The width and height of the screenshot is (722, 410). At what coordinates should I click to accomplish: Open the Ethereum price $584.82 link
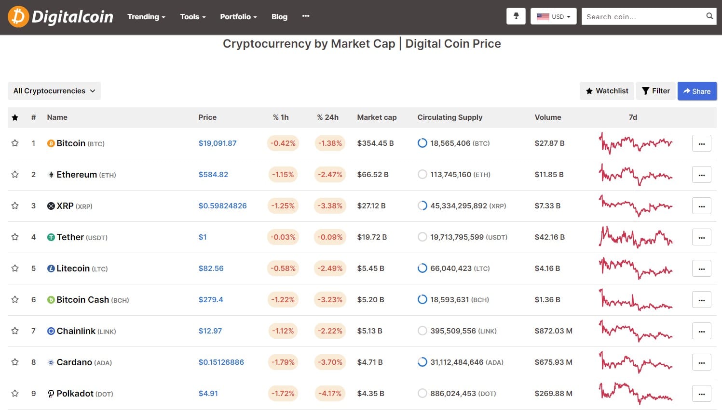pyautogui.click(x=213, y=175)
